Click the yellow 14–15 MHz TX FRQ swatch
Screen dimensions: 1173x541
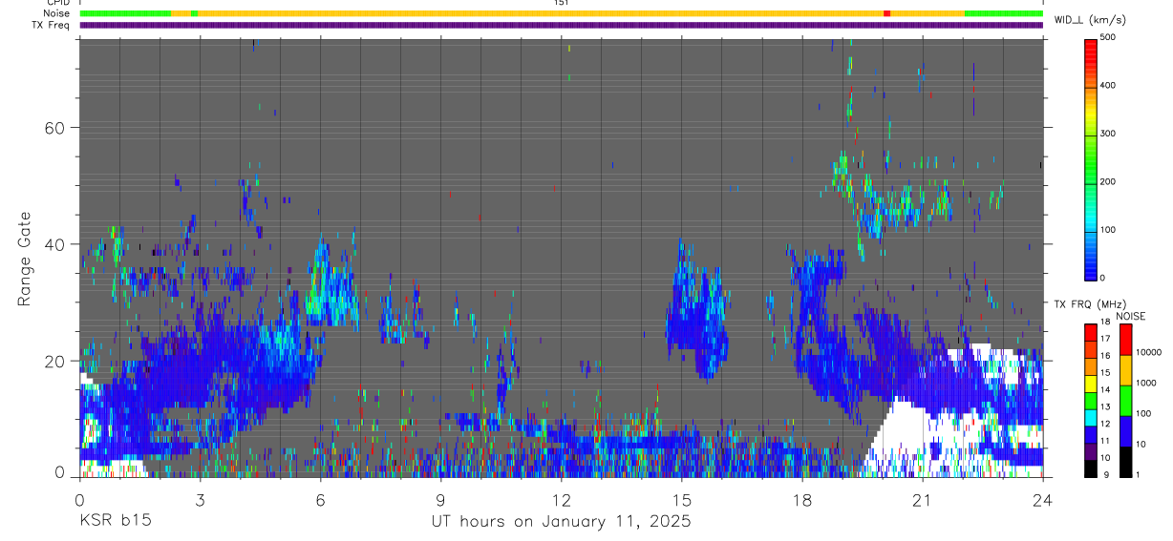1090,383
